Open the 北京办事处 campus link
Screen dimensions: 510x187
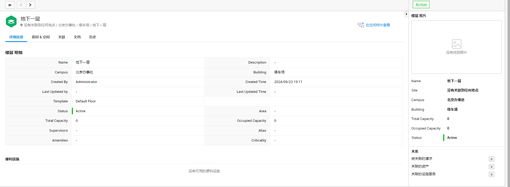click(84, 72)
